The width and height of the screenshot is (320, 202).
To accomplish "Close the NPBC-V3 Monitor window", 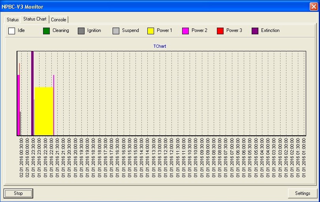I will [x=313, y=7].
